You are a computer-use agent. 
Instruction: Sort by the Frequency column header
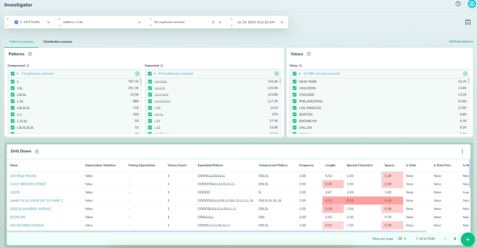click(306, 165)
